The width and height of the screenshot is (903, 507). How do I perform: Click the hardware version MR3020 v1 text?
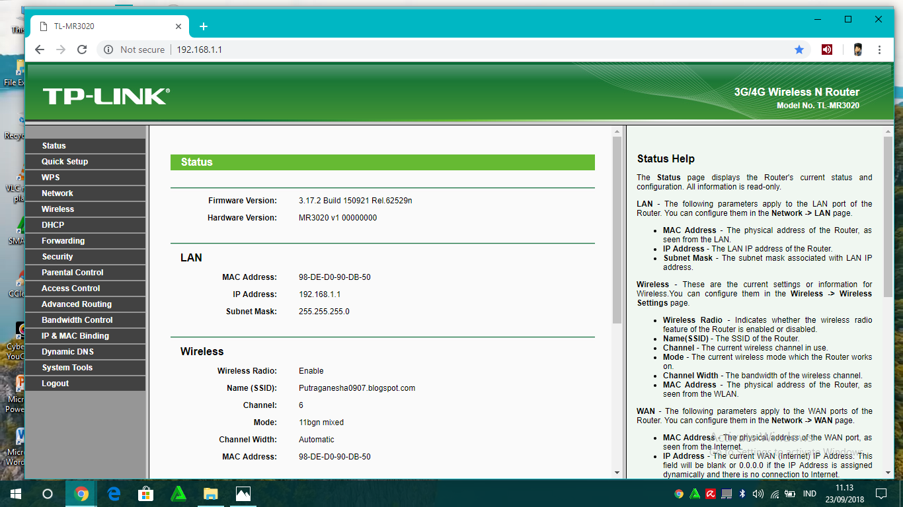[x=338, y=218]
